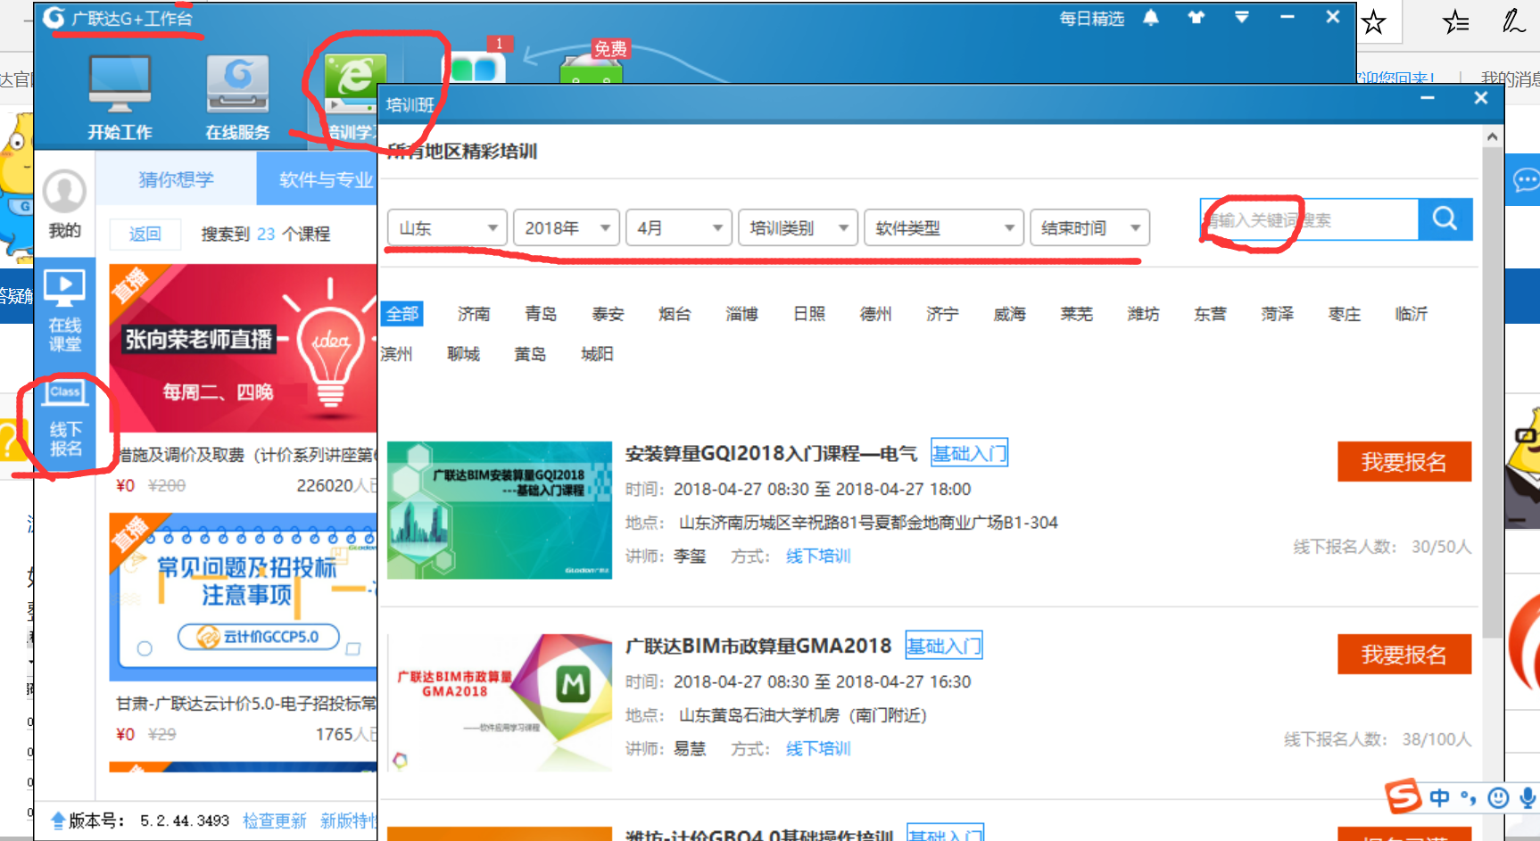Select the 泰安 city filter
The image size is (1540, 841).
[608, 314]
